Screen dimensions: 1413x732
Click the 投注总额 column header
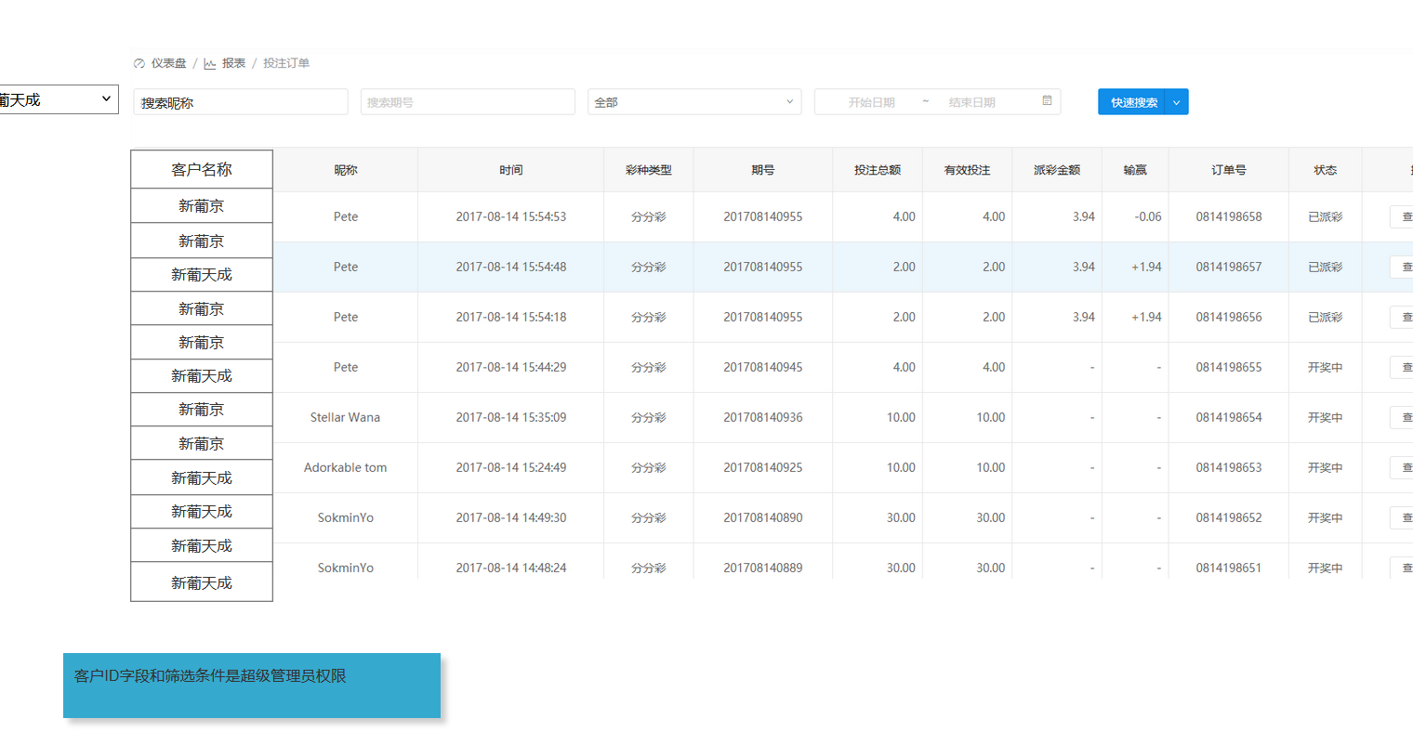(878, 170)
